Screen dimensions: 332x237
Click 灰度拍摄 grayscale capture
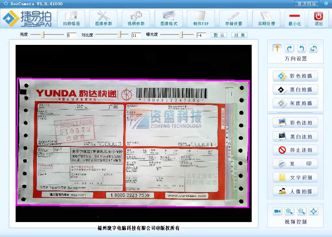[295, 103]
